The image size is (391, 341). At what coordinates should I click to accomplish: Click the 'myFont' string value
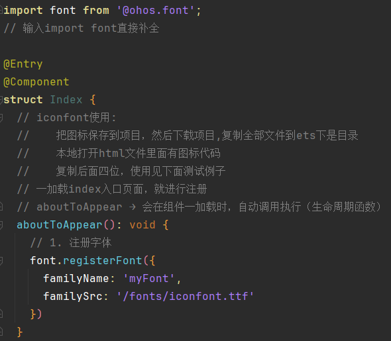coord(149,278)
